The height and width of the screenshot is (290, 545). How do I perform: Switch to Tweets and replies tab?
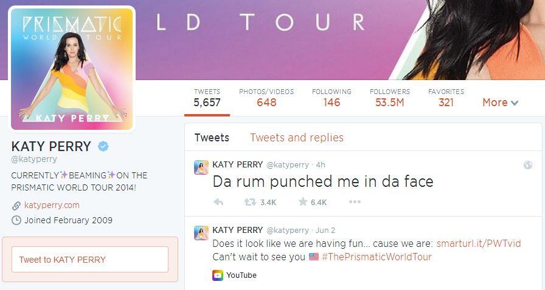(x=297, y=138)
